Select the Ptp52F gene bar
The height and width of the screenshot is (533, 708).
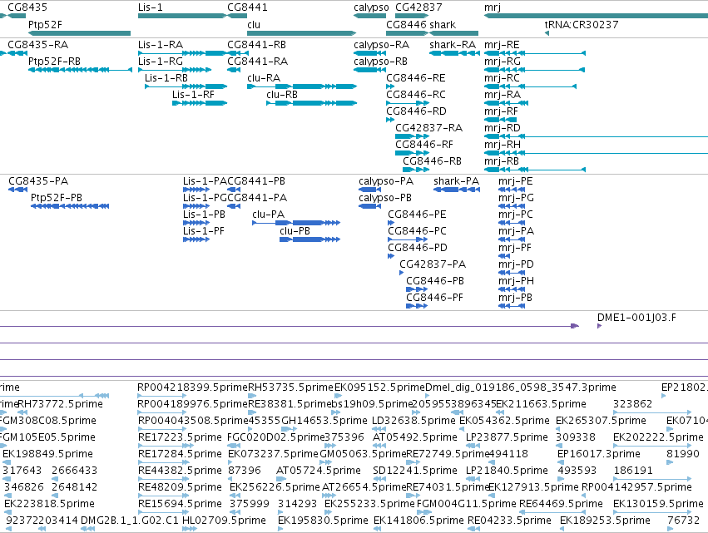(x=80, y=33)
